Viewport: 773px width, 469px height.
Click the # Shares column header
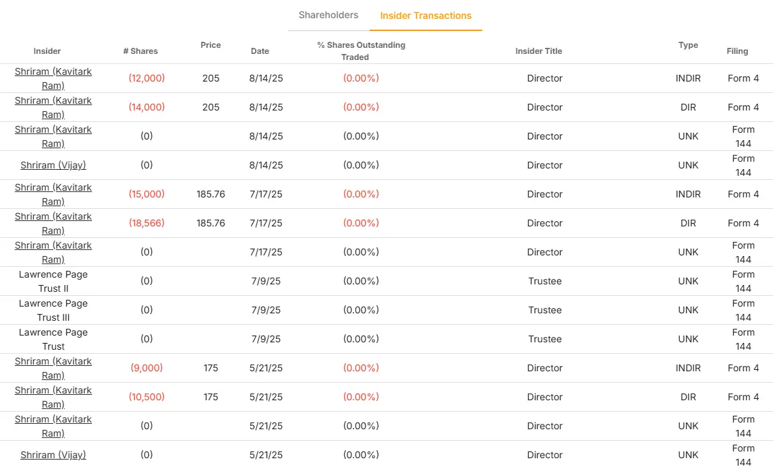tap(140, 51)
